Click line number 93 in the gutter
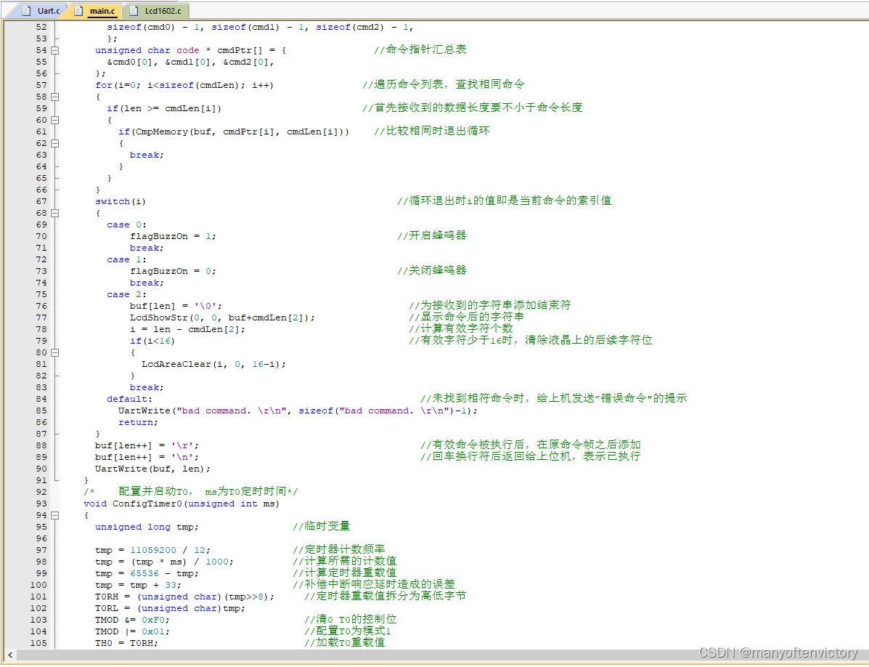The width and height of the screenshot is (869, 667). point(41,504)
